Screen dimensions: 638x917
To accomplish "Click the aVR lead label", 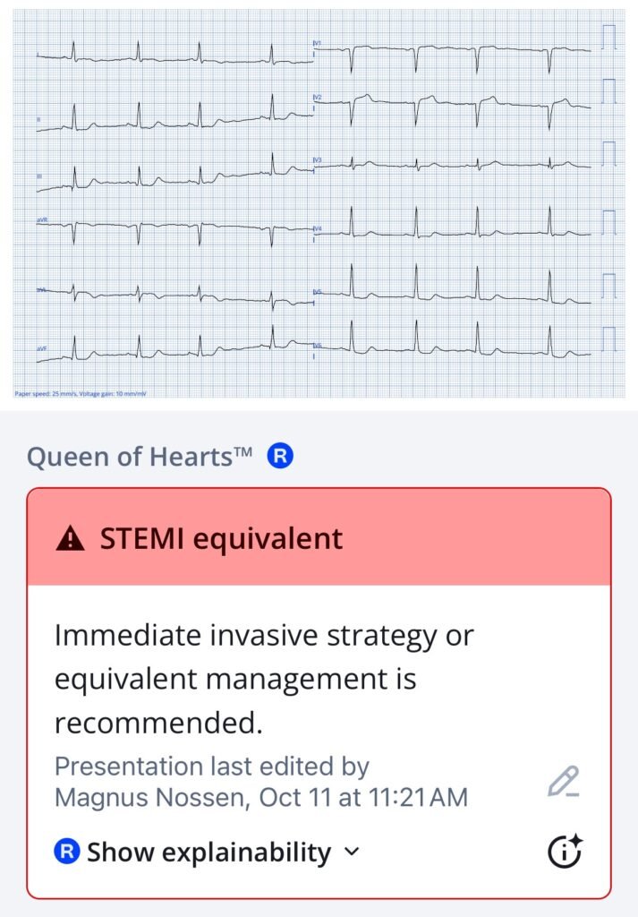I will point(42,219).
